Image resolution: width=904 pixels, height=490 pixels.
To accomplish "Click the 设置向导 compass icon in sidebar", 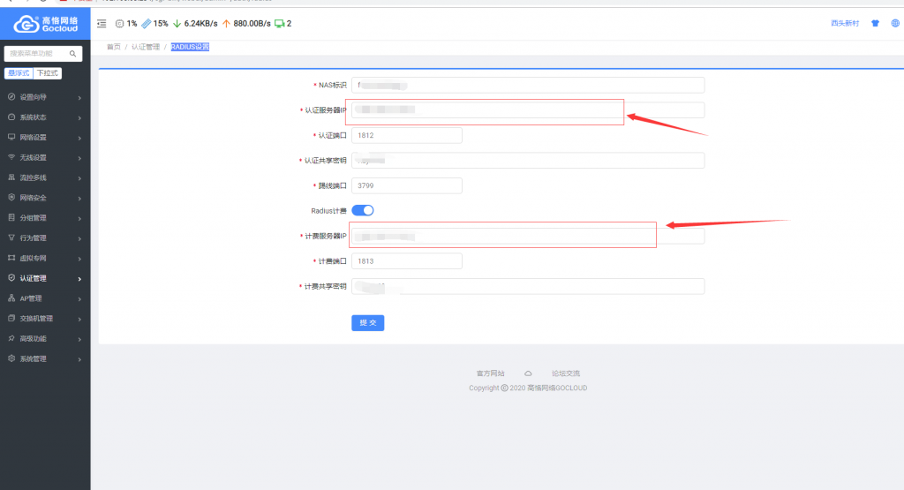I will (11, 97).
